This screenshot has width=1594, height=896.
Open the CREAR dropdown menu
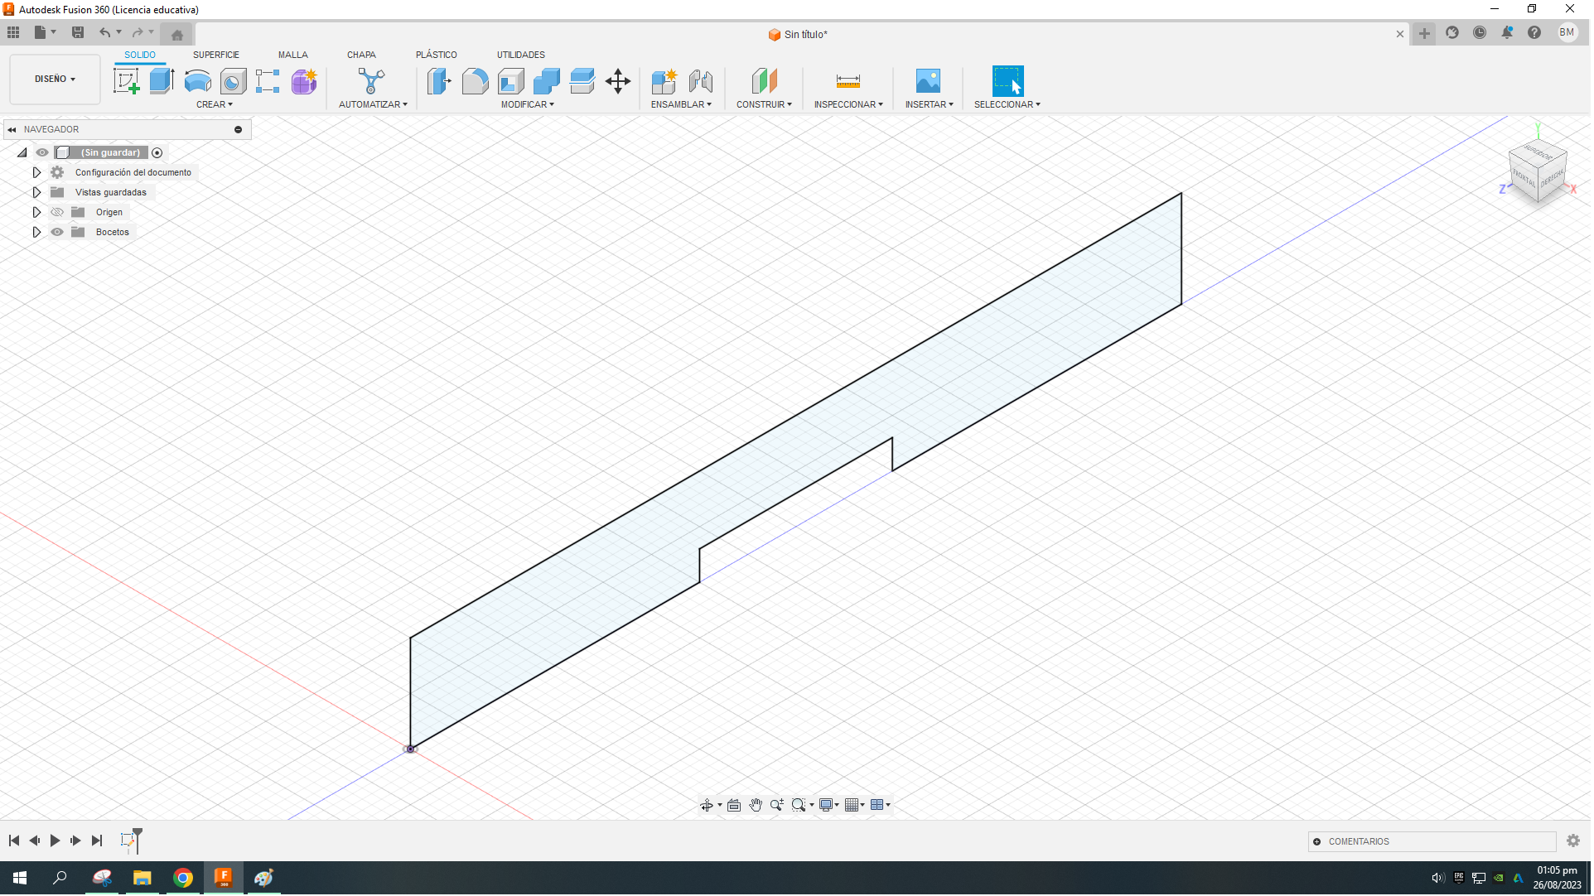[214, 104]
